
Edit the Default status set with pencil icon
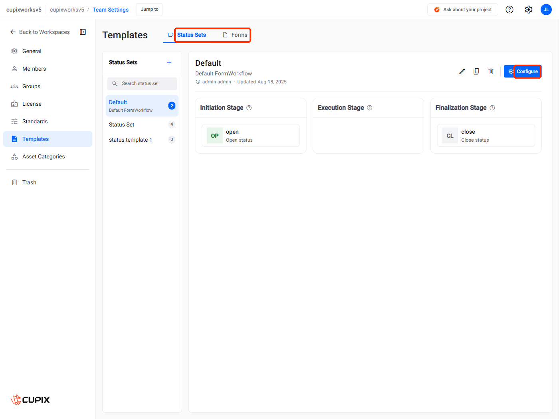(462, 71)
